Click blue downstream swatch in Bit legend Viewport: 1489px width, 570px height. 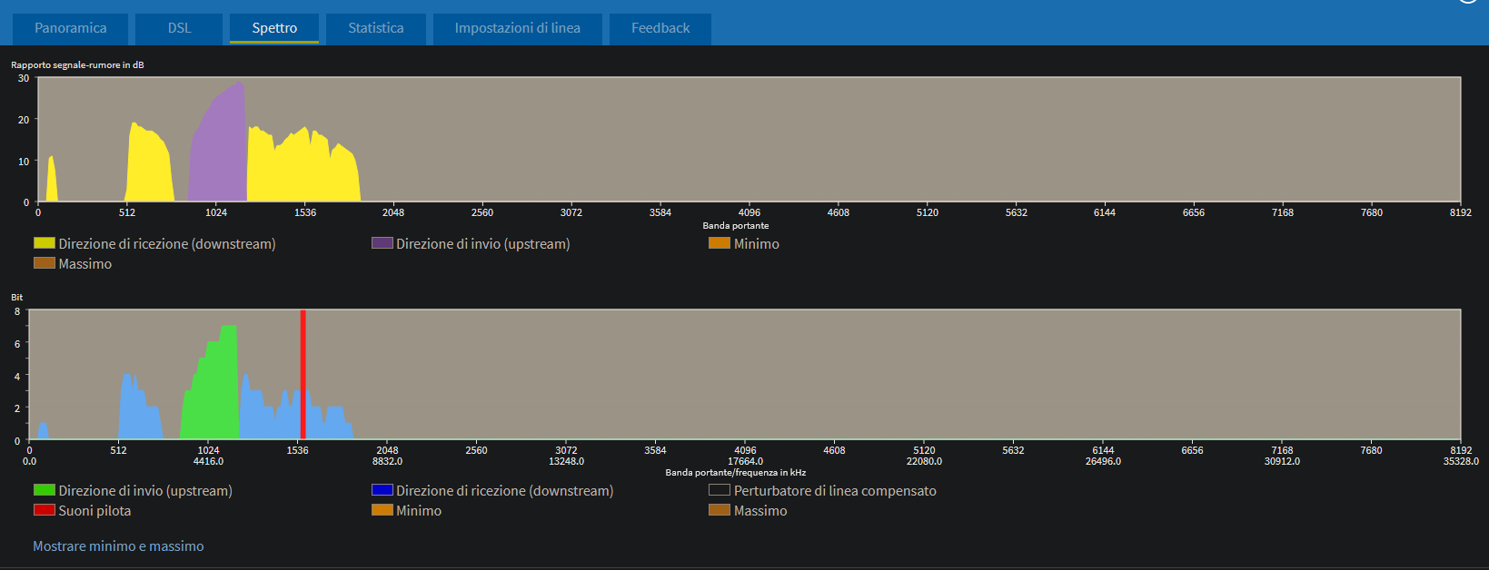(382, 490)
